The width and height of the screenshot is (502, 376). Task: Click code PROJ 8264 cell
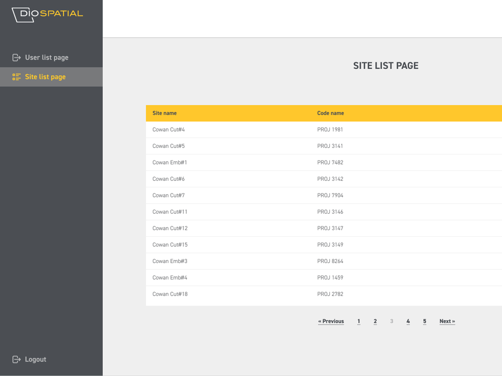point(330,261)
